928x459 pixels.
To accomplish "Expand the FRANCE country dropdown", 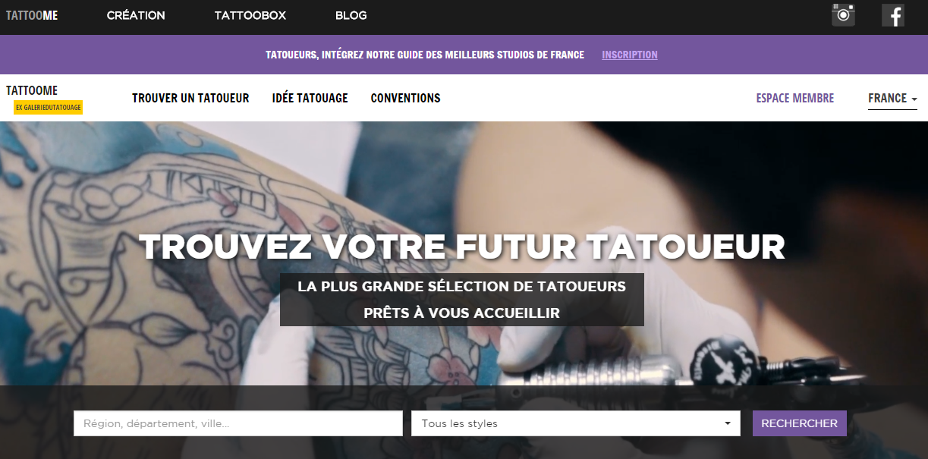I will click(x=892, y=99).
